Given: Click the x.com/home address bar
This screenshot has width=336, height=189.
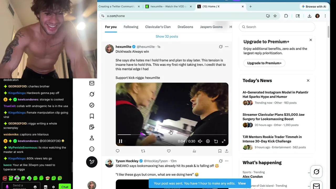Looking at the screenshot, I should point(184,16).
